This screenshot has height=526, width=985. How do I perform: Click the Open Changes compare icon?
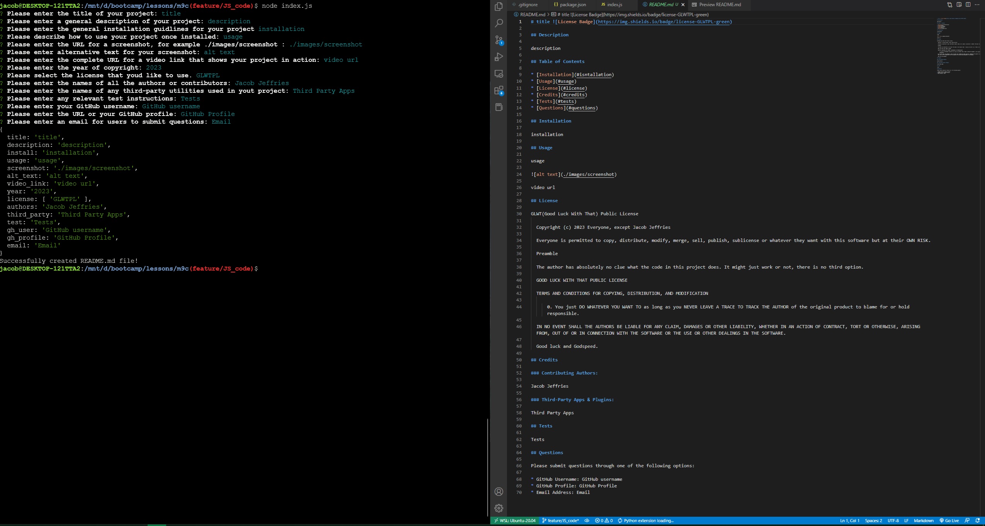[949, 5]
